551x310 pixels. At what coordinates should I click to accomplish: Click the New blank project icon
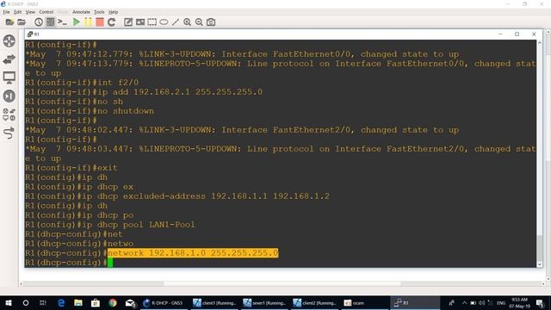tap(9, 22)
